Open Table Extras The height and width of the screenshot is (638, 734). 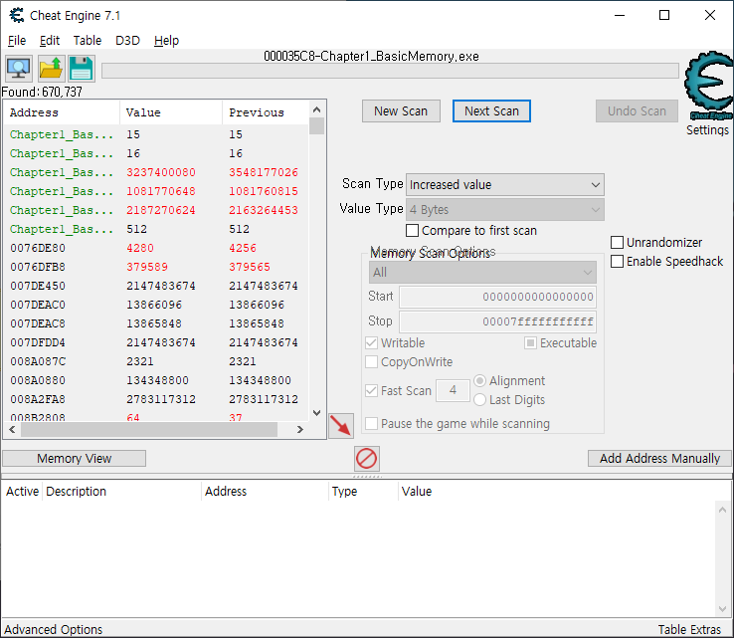(x=689, y=629)
